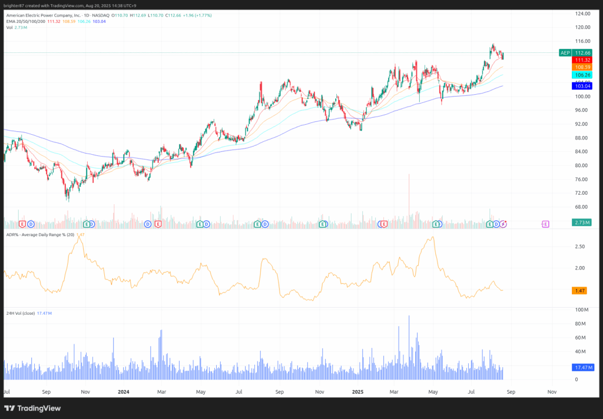
Task: Click the 116.00 price scale label
Action: click(582, 41)
